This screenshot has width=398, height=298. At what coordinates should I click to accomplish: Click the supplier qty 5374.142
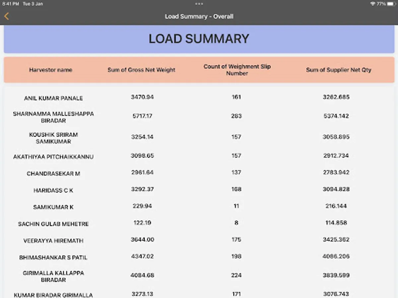(x=336, y=116)
